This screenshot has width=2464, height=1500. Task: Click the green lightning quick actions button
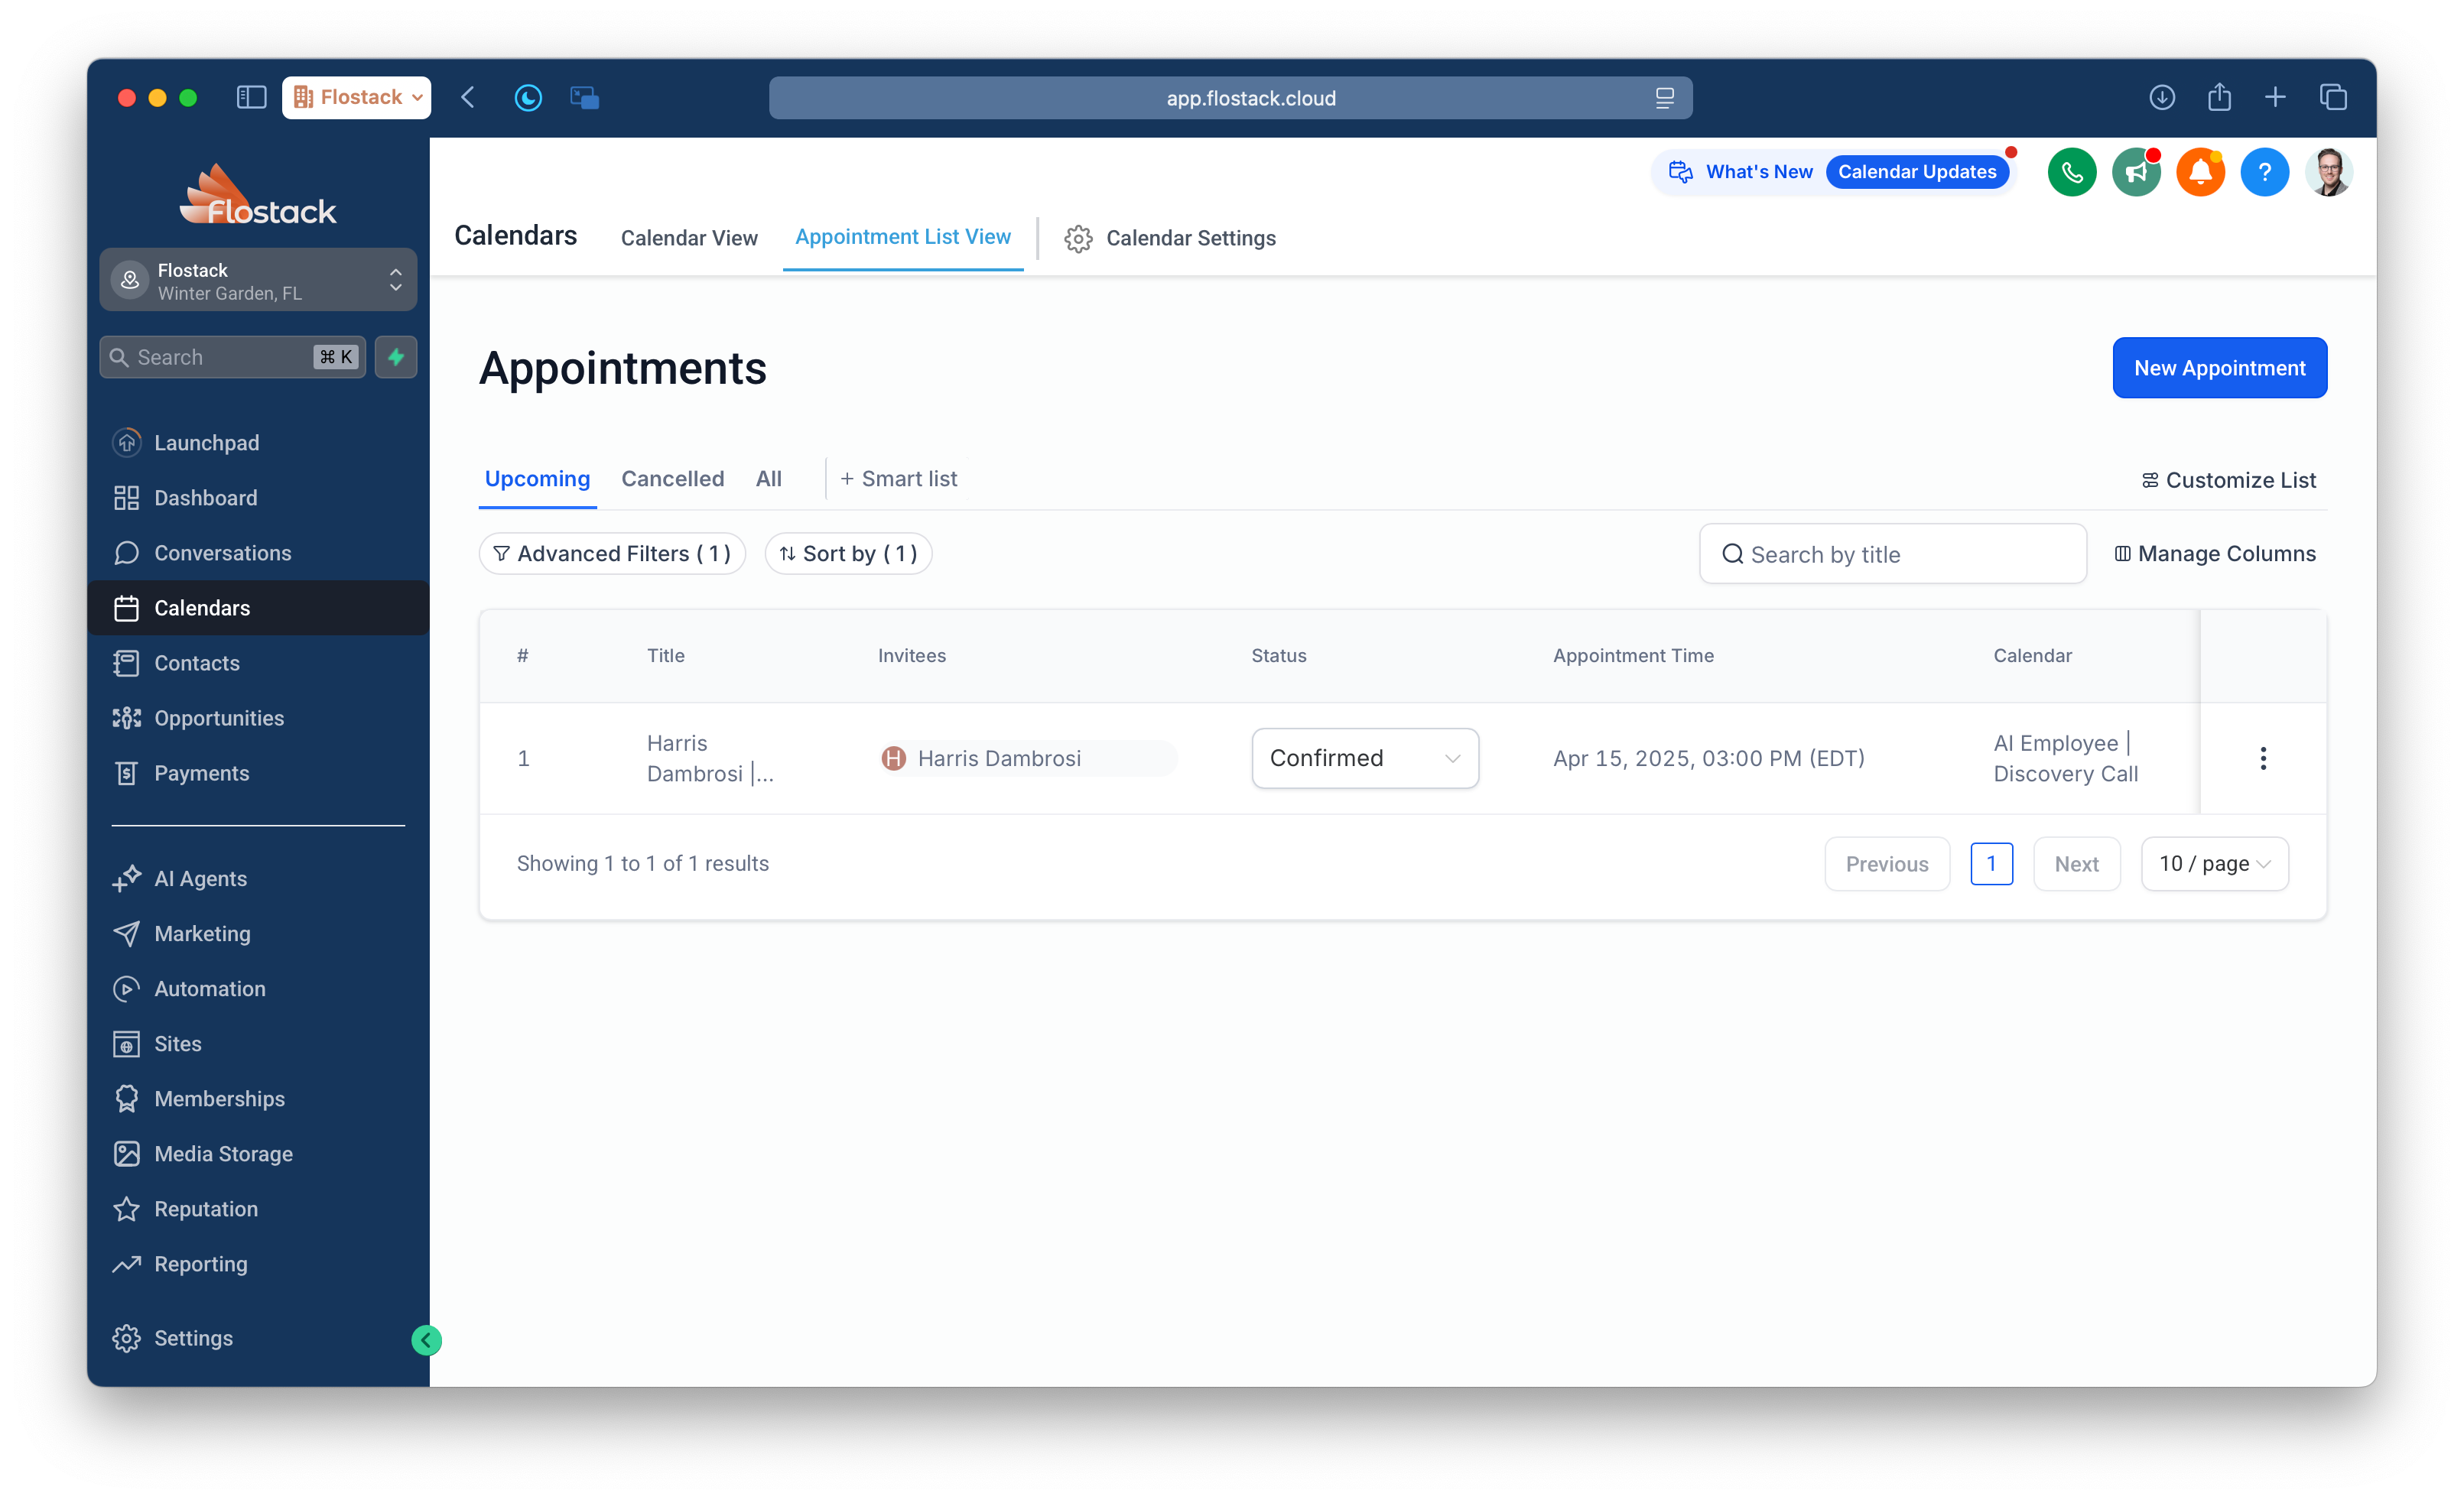coord(396,357)
